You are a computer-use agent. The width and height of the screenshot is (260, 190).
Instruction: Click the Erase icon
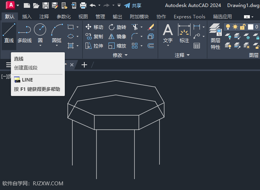151,27
